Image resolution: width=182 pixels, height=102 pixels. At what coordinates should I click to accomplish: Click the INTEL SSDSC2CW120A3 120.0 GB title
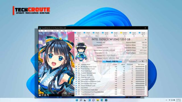pos(111,39)
